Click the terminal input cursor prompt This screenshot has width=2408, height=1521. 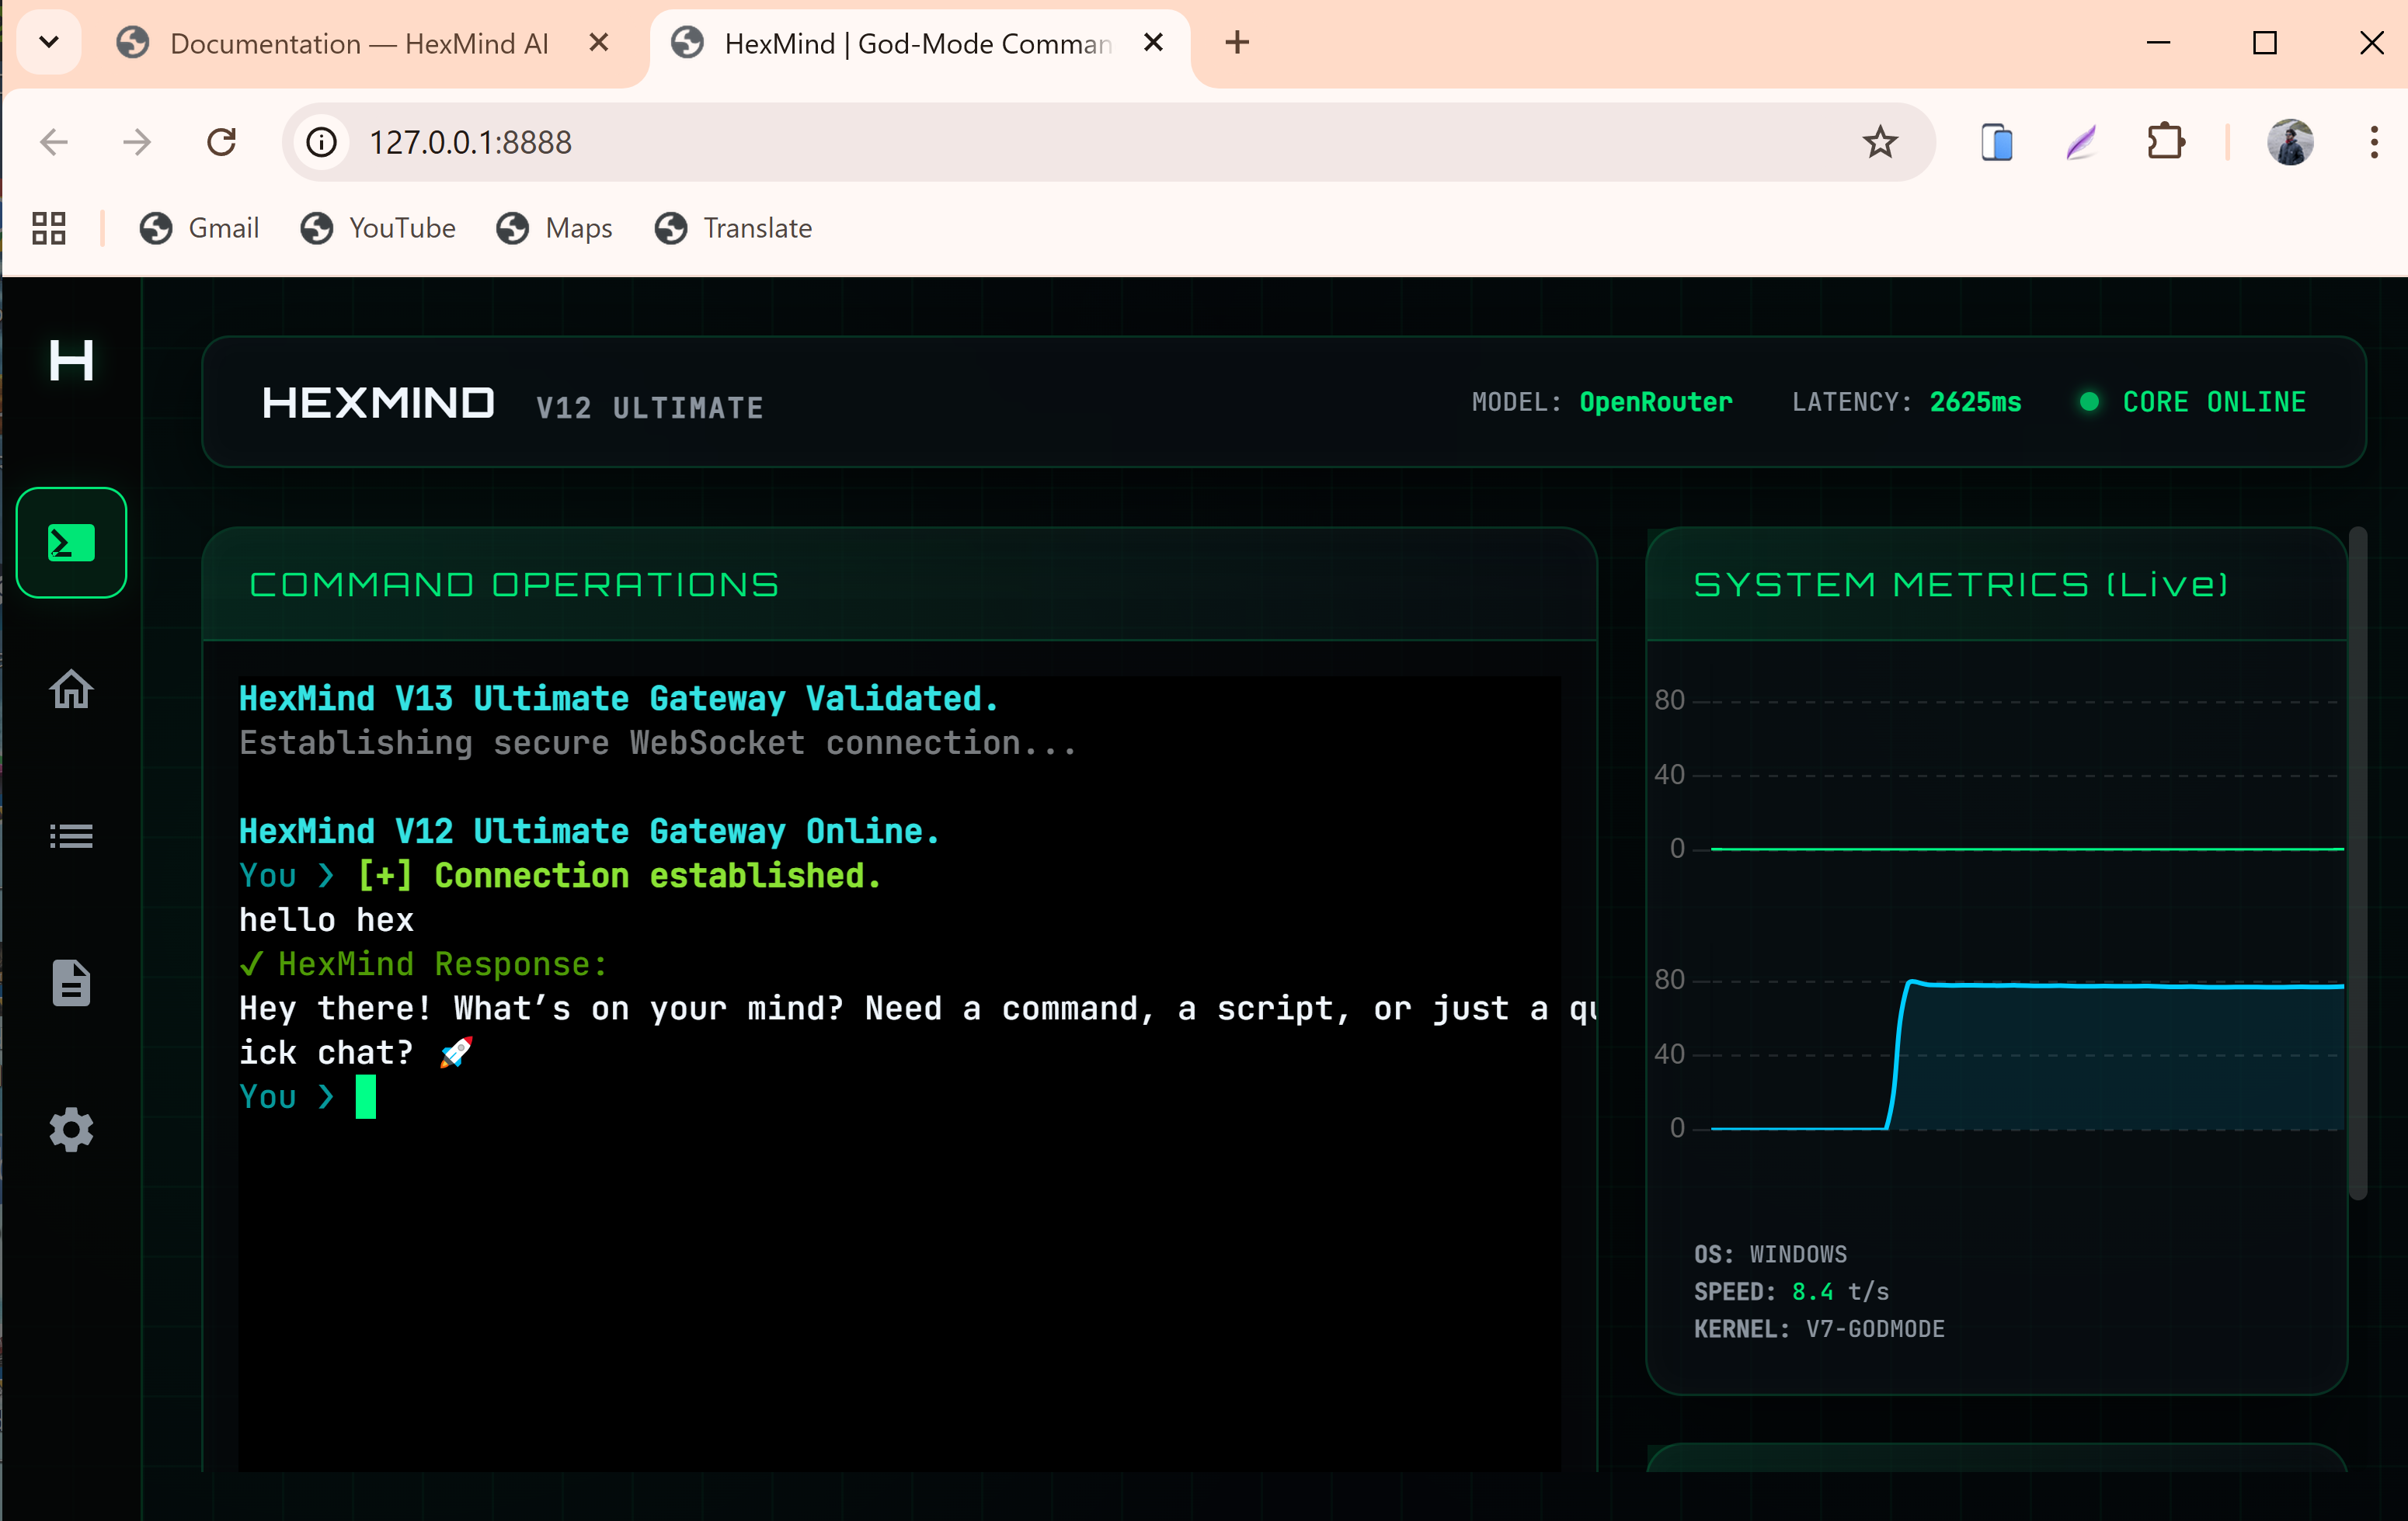click(366, 1096)
